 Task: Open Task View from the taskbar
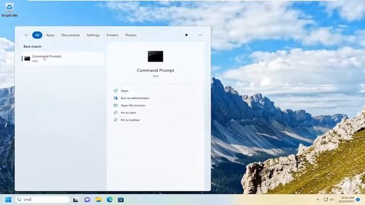coord(75,200)
